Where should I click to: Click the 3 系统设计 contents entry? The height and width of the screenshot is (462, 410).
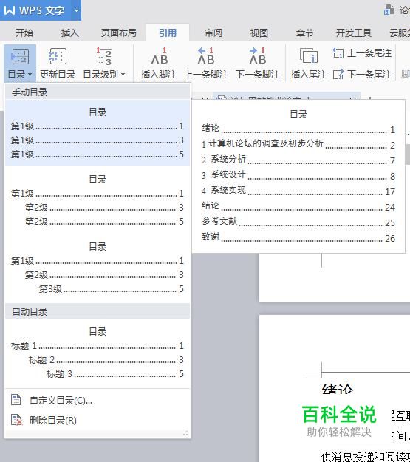pos(298,175)
